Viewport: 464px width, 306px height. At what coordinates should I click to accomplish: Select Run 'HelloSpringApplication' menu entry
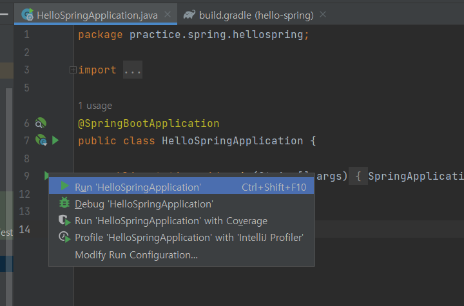click(137, 187)
